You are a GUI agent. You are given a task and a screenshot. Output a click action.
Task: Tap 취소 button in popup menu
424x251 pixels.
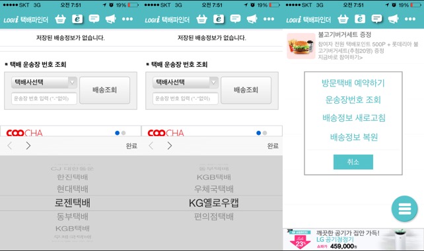click(353, 162)
